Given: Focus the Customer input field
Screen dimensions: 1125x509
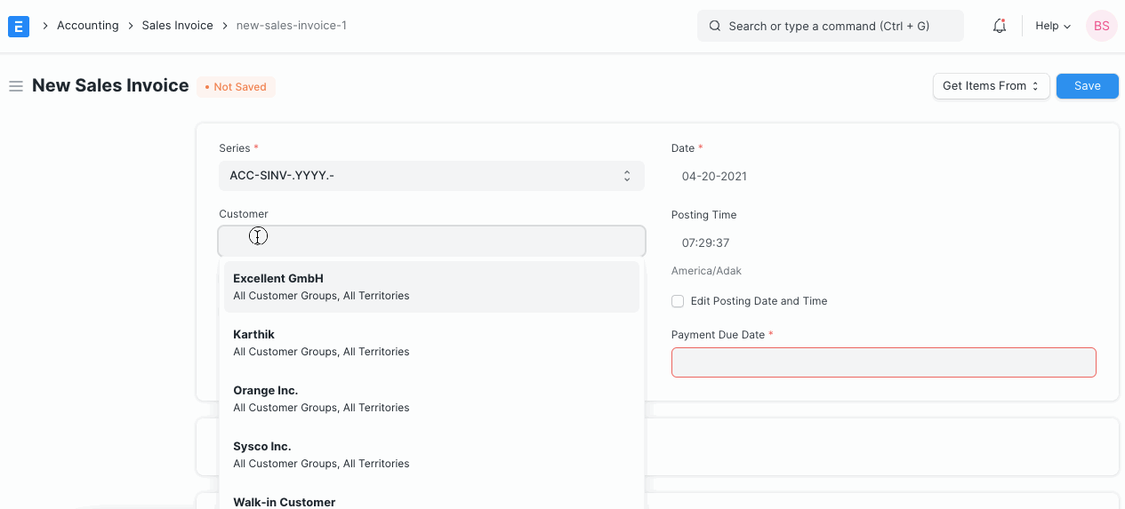Looking at the screenshot, I should click(x=431, y=242).
